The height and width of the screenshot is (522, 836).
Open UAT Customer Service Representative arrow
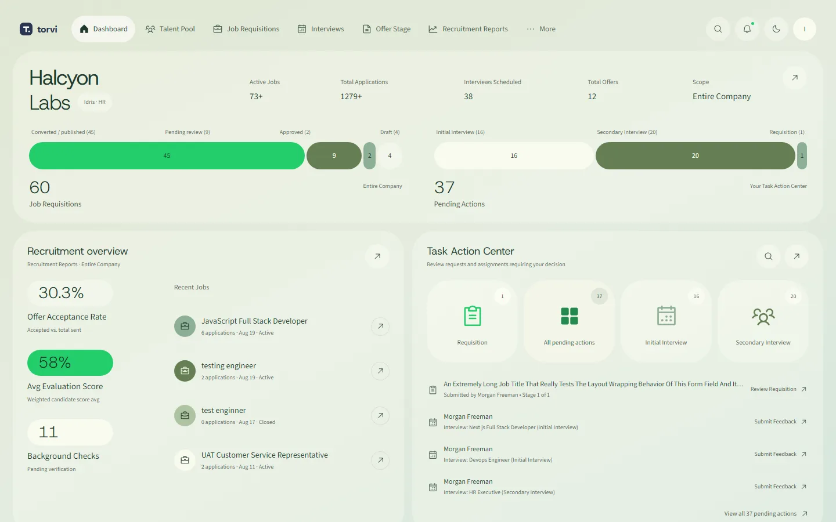click(x=380, y=460)
